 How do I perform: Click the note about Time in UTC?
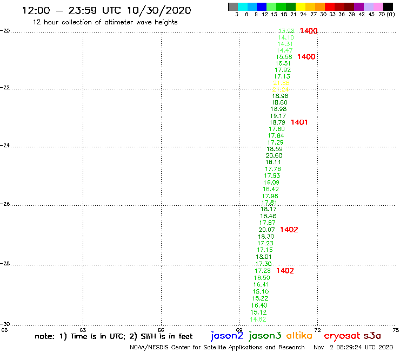(114, 336)
